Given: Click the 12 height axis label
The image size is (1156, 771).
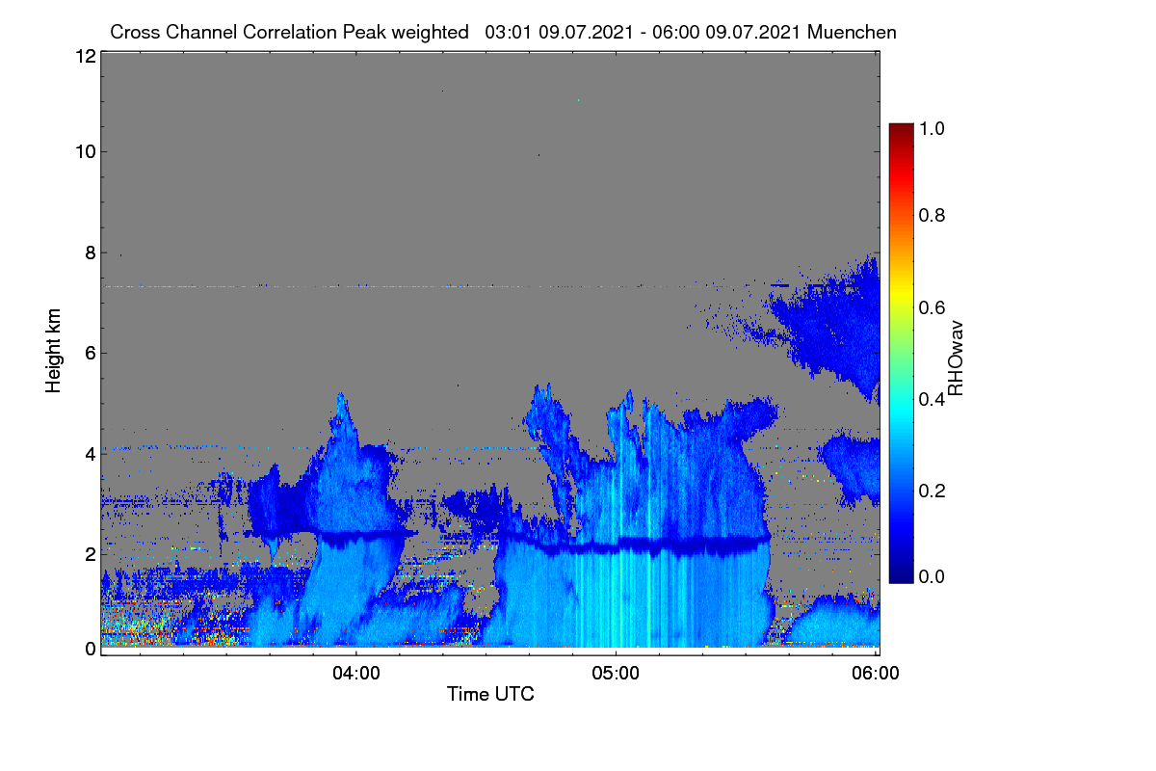Looking at the screenshot, I should (85, 56).
